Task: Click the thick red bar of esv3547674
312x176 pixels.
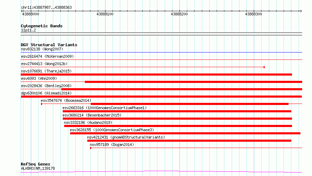Action: (190, 104)
